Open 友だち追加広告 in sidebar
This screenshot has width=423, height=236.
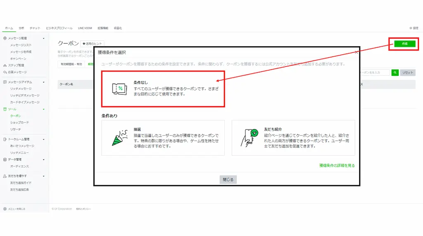pyautogui.click(x=19, y=189)
